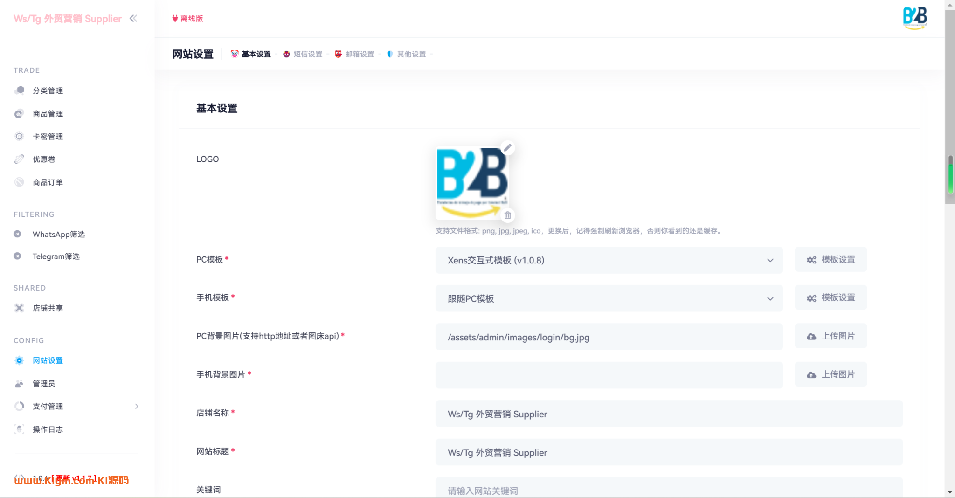Click the PC背景图片 path input field
This screenshot has width=955, height=498.
[x=609, y=337]
